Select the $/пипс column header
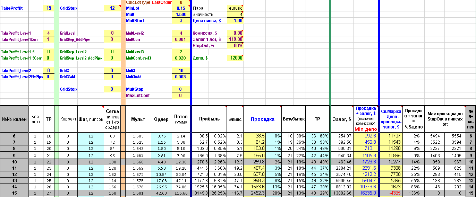This screenshot has width=476, height=197. pyautogui.click(x=235, y=119)
